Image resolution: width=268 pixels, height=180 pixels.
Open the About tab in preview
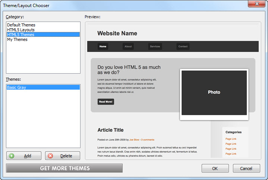[128, 46]
